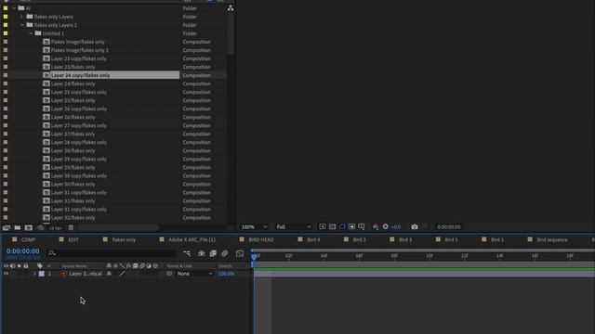Collapse the AI folder in Project panel

pyautogui.click(x=14, y=8)
